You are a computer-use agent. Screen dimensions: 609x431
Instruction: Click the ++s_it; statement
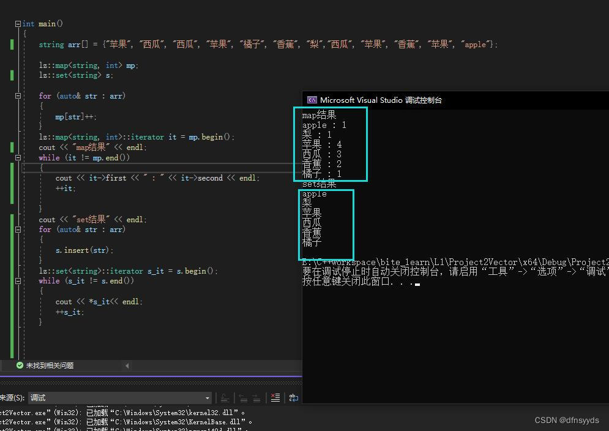point(70,312)
